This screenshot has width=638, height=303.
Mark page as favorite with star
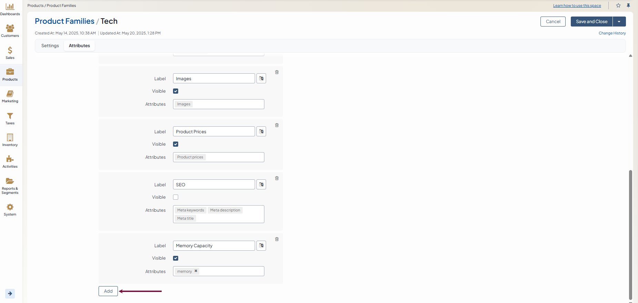pyautogui.click(x=618, y=6)
